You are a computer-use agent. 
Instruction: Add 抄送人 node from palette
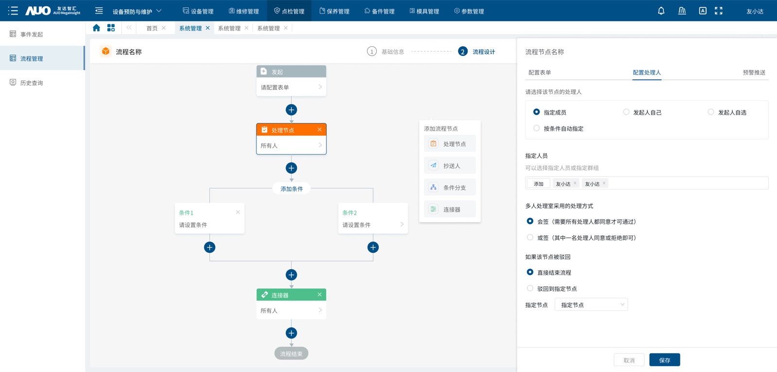click(450, 166)
